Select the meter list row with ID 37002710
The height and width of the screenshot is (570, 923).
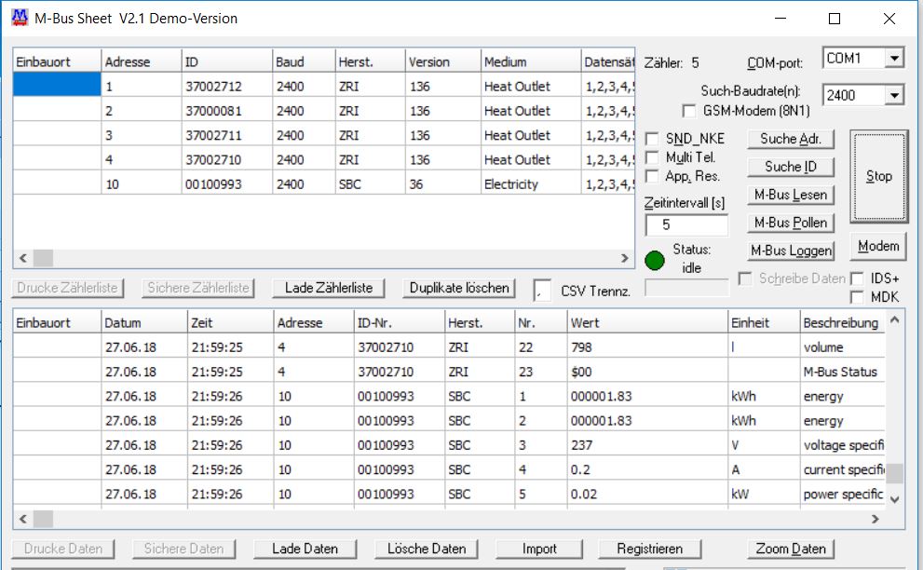(x=324, y=159)
